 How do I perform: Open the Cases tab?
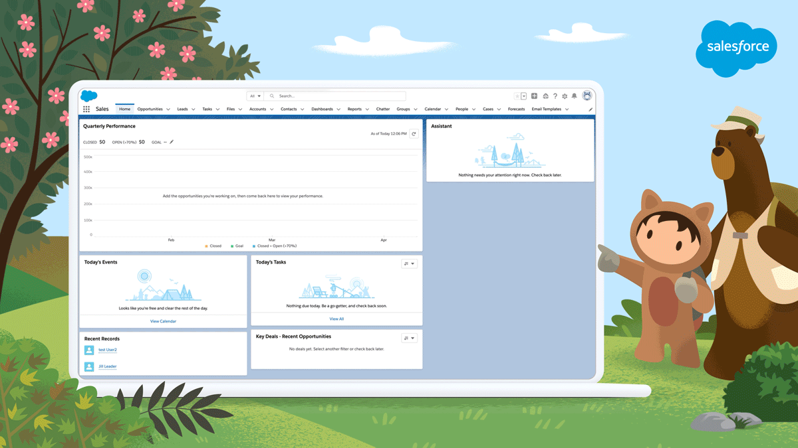[488, 109]
